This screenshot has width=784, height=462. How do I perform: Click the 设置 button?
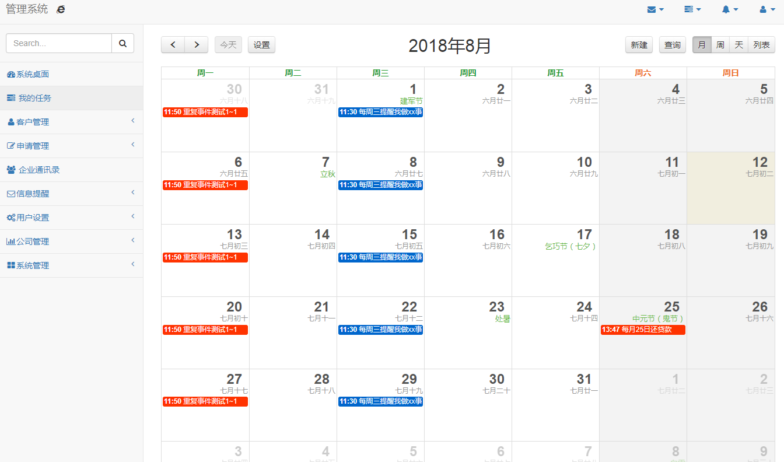tap(261, 45)
